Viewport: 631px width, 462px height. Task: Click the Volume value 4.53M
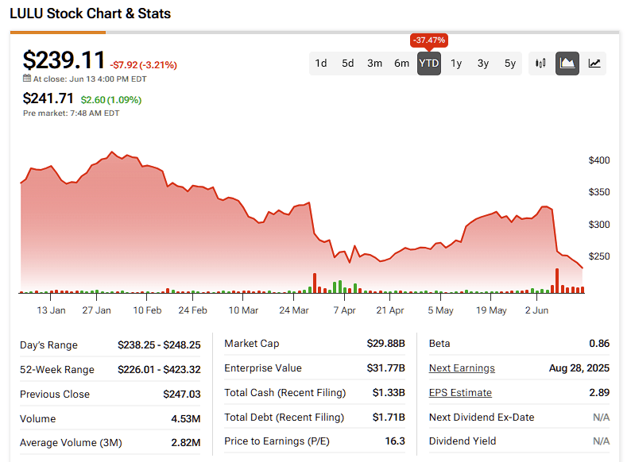186,418
